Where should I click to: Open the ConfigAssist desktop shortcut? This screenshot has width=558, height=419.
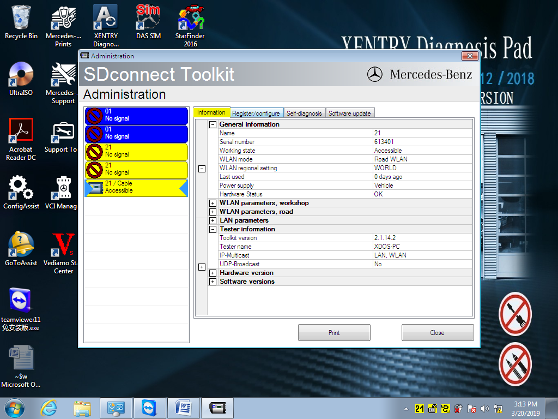click(x=21, y=192)
